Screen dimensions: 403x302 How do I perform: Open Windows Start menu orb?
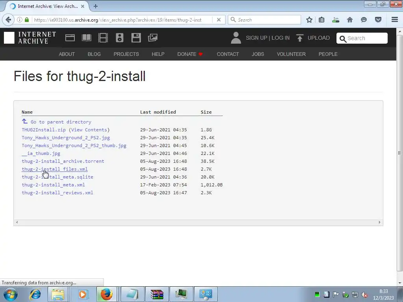pos(11,294)
